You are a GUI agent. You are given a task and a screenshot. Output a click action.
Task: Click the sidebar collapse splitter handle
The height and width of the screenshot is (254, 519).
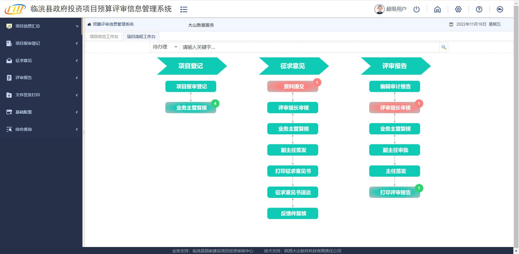point(84,132)
